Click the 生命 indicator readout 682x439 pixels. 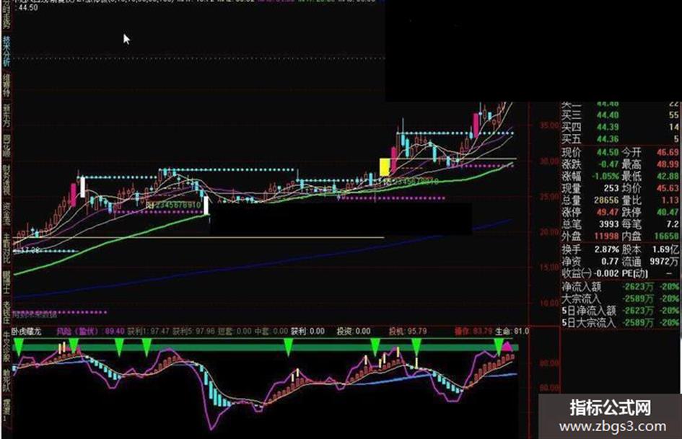pos(512,331)
